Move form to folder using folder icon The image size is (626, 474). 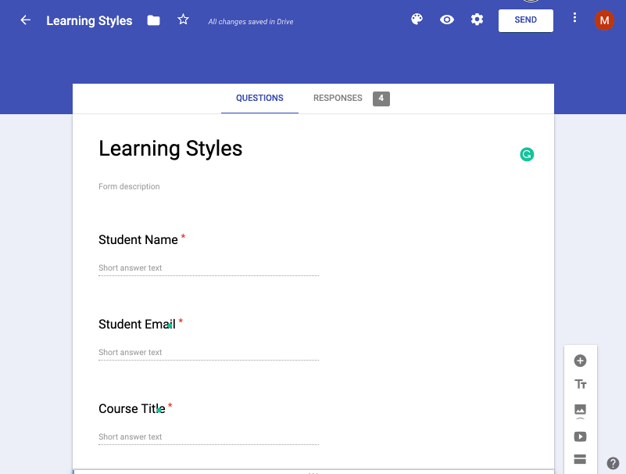point(153,20)
